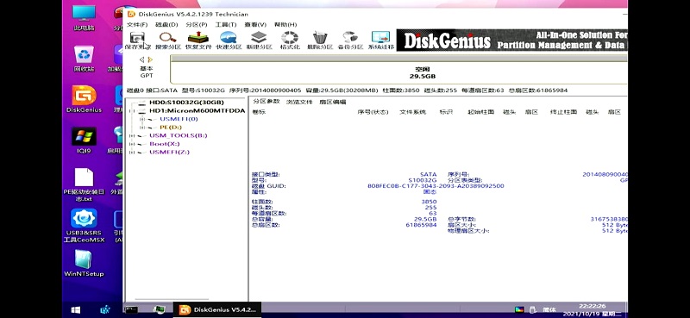This screenshot has height=318, width=690.
Task: Open the recycle bin desktop icon
Action: (84, 59)
